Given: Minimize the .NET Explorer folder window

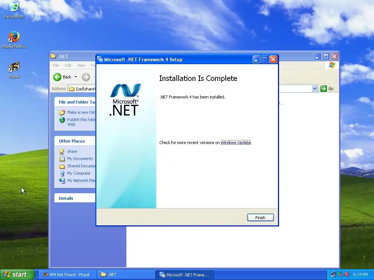Looking at the screenshot, I should click(317, 57).
